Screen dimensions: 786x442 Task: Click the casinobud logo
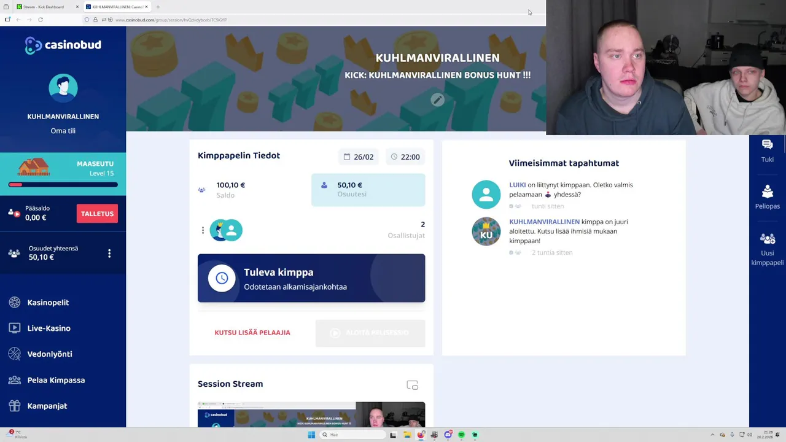tap(63, 45)
